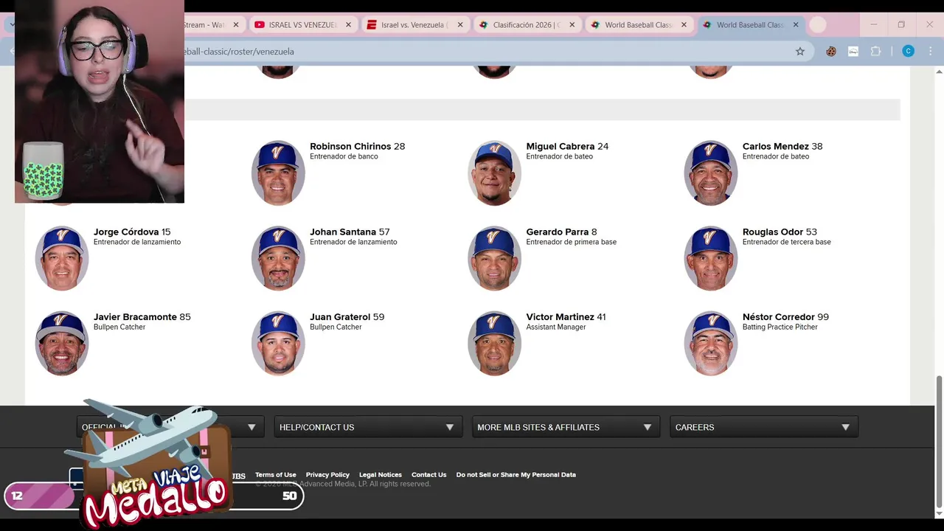
Task: Expand the HELP/CONTACT US dropdown
Action: click(x=368, y=427)
